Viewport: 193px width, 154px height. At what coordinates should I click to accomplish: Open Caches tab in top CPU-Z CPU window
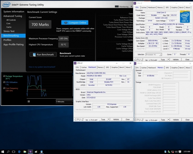(144, 7)
